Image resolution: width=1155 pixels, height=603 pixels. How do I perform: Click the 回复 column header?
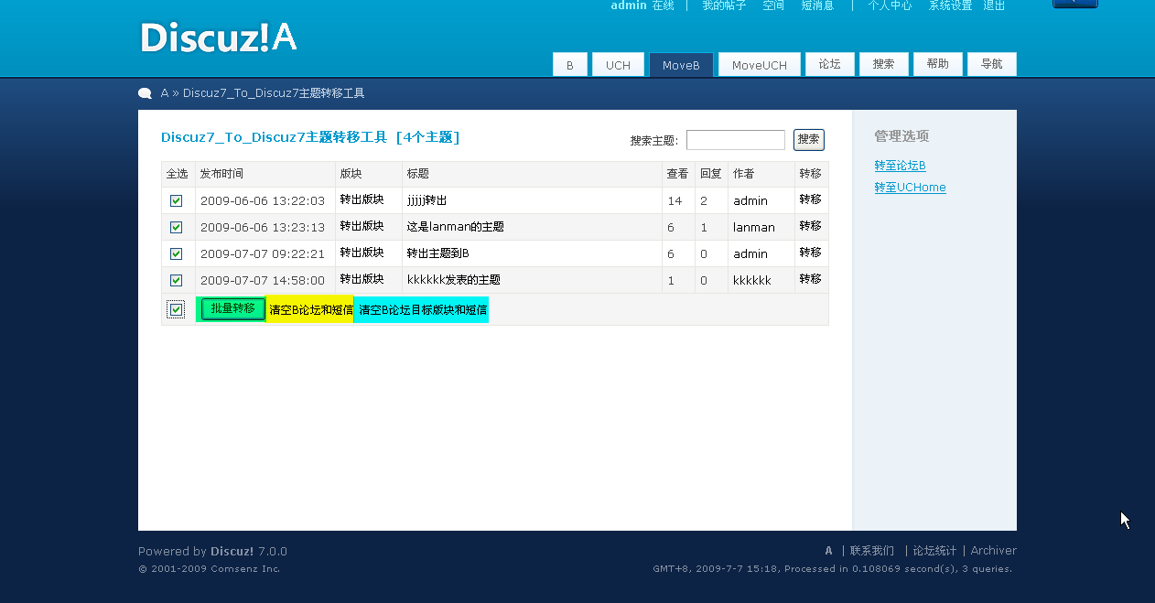pos(711,174)
